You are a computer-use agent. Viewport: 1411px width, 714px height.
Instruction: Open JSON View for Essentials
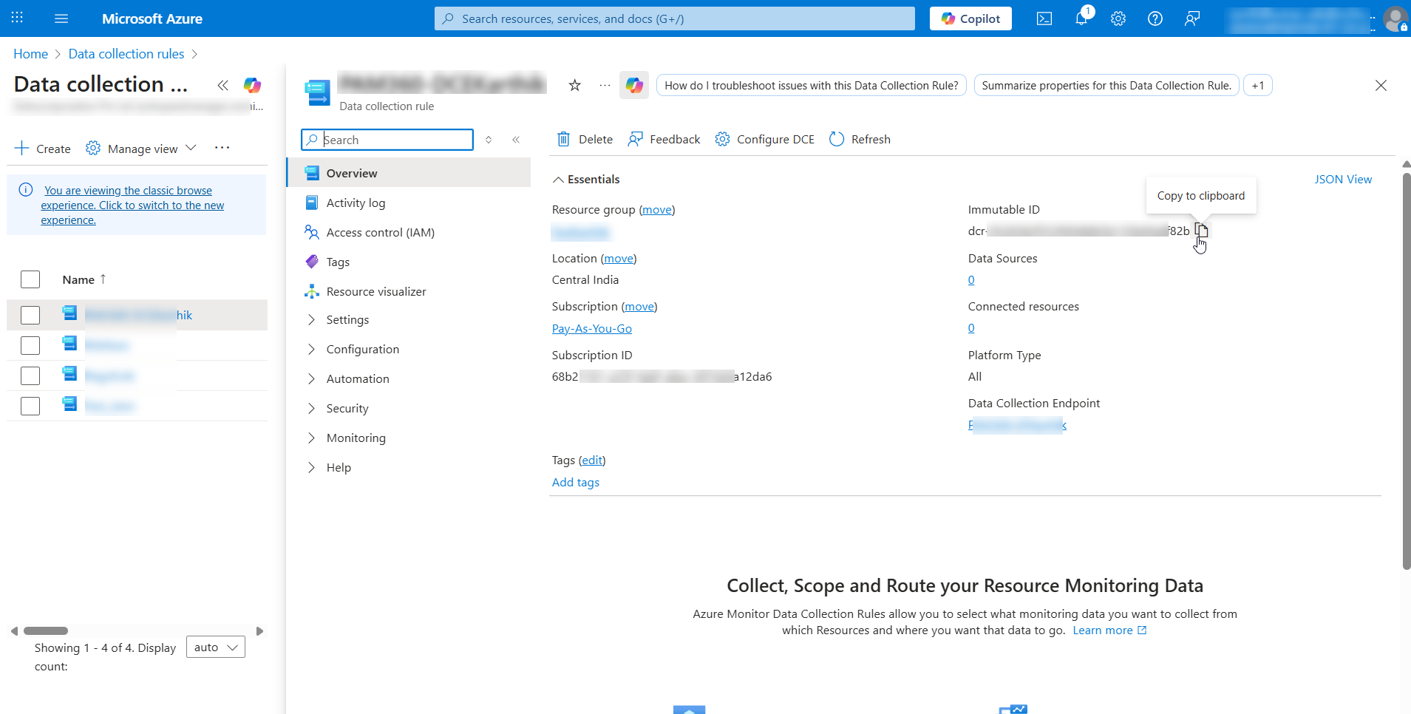tap(1342, 179)
